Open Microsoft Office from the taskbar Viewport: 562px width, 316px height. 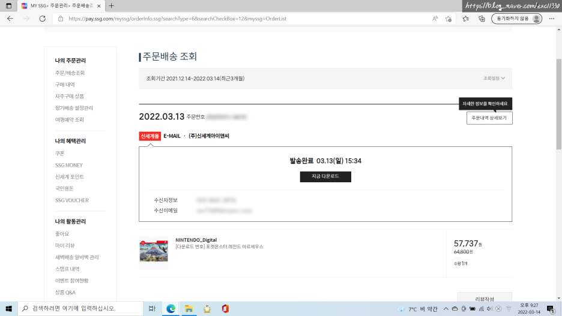point(225,308)
